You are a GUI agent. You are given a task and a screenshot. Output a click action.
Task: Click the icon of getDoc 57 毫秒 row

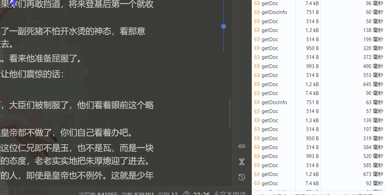pos(257,111)
